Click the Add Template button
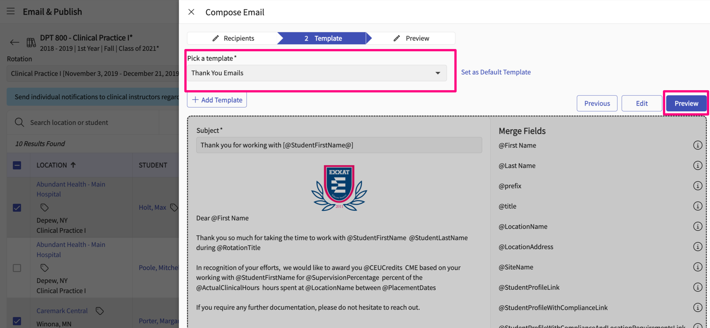Screen dimensions: 710x328 pos(217,100)
